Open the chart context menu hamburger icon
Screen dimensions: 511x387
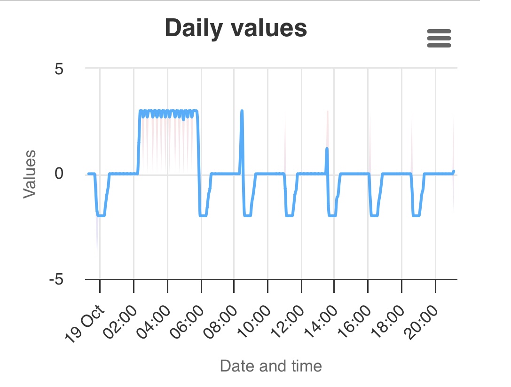[x=439, y=38]
